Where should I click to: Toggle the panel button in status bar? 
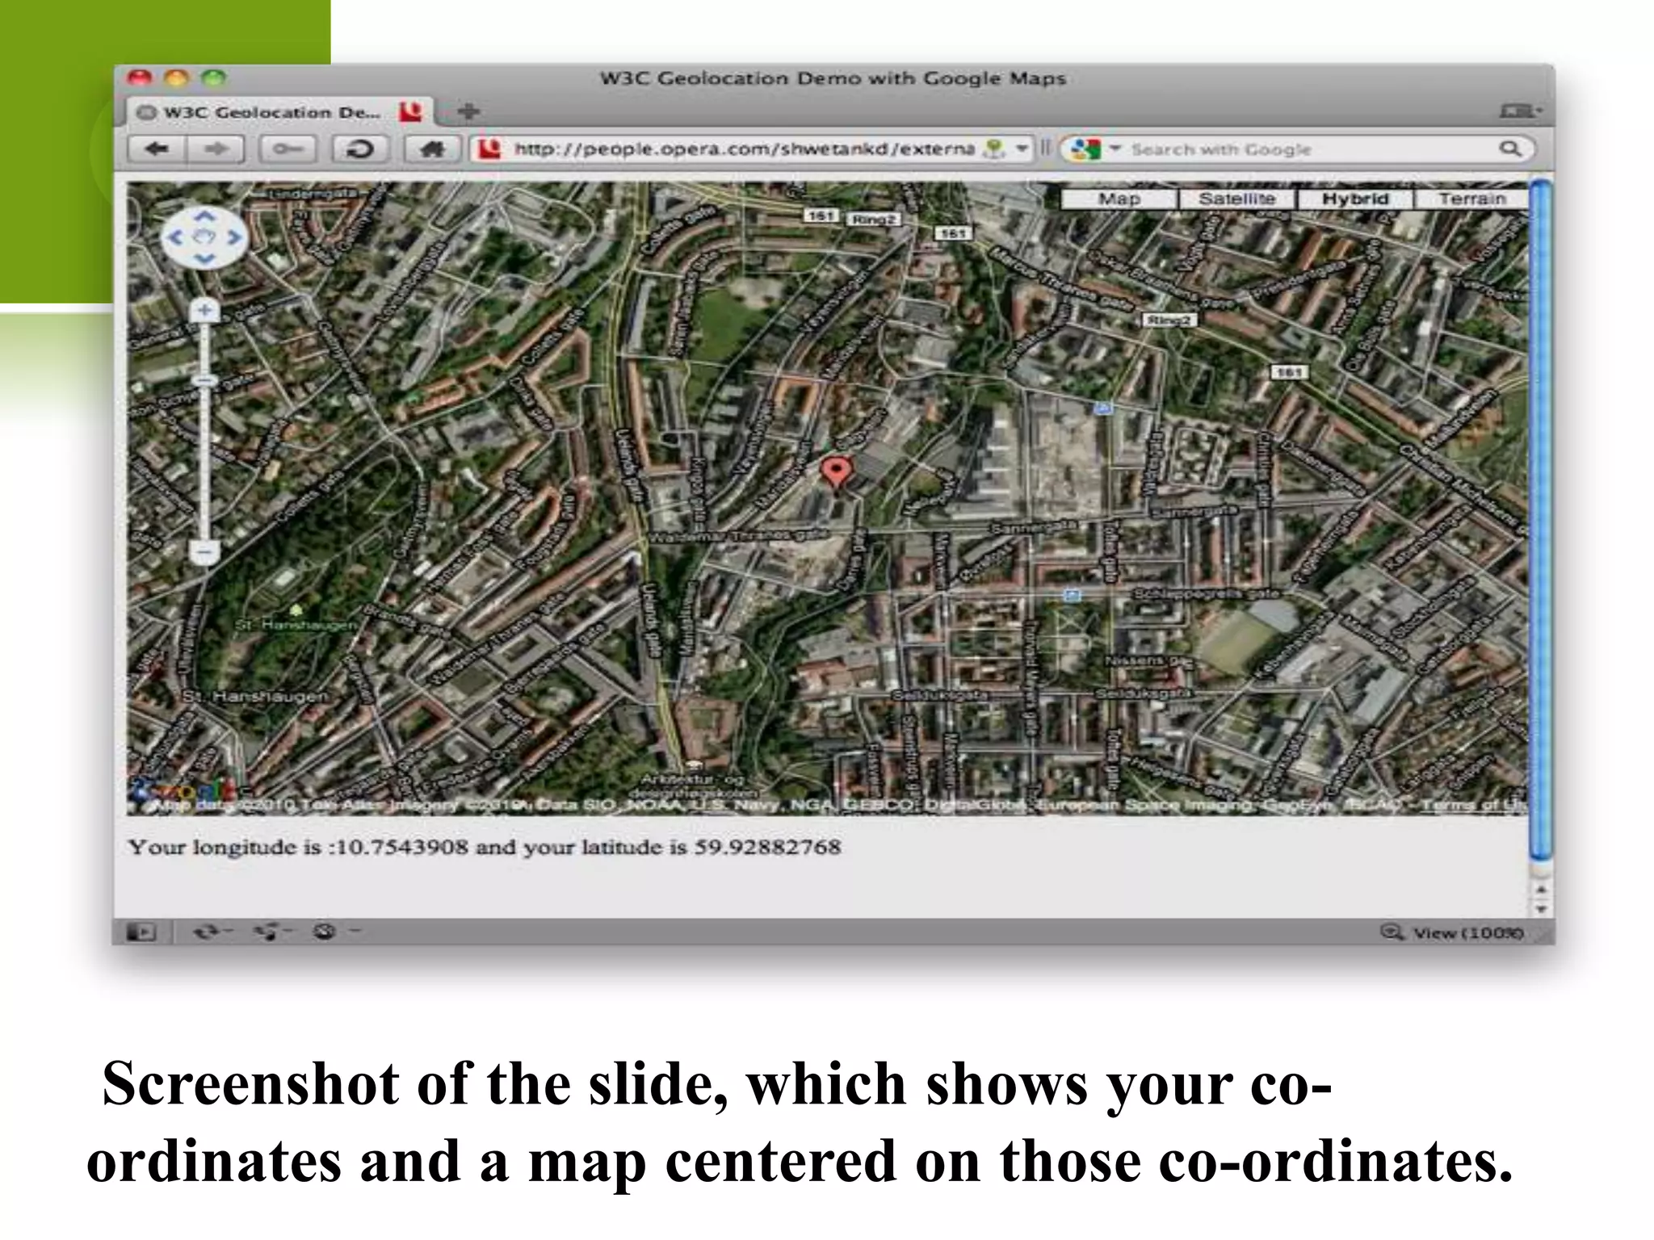coord(141,932)
